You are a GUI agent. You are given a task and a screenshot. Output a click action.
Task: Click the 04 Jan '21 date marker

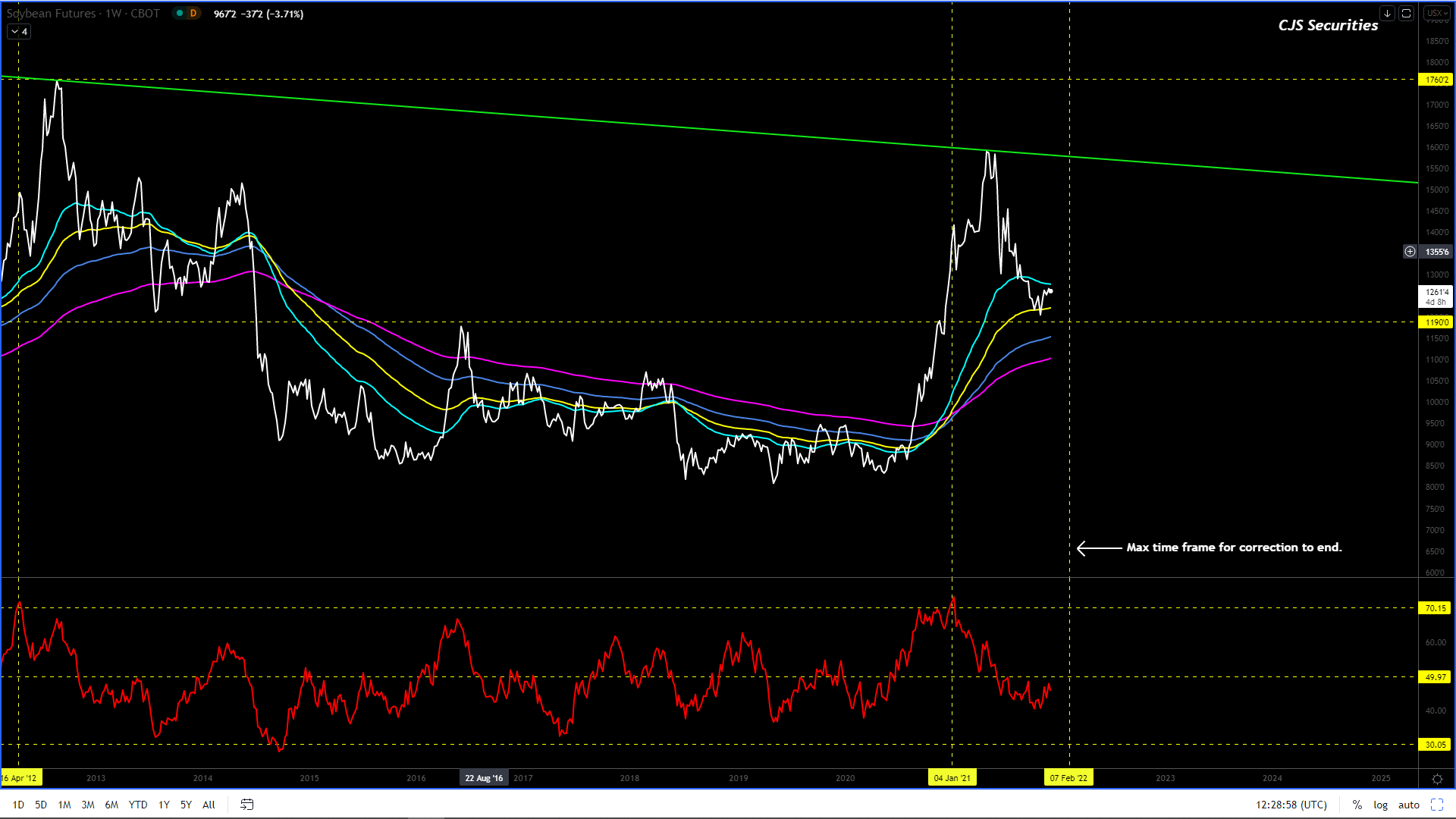pos(952,778)
